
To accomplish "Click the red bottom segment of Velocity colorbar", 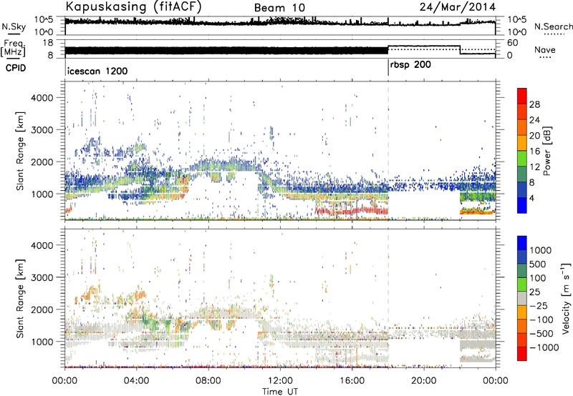I will [x=522, y=354].
